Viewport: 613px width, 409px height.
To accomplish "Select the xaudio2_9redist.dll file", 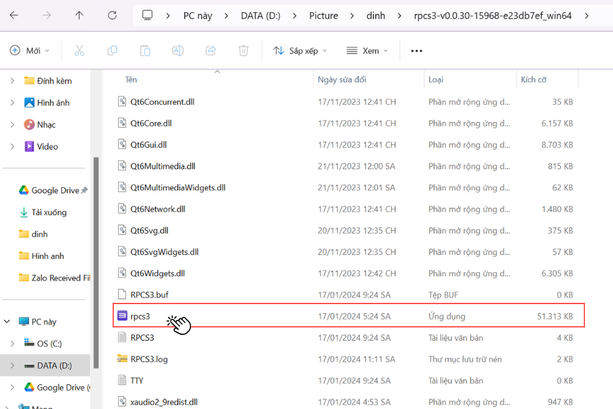I will click(x=345, y=401).
